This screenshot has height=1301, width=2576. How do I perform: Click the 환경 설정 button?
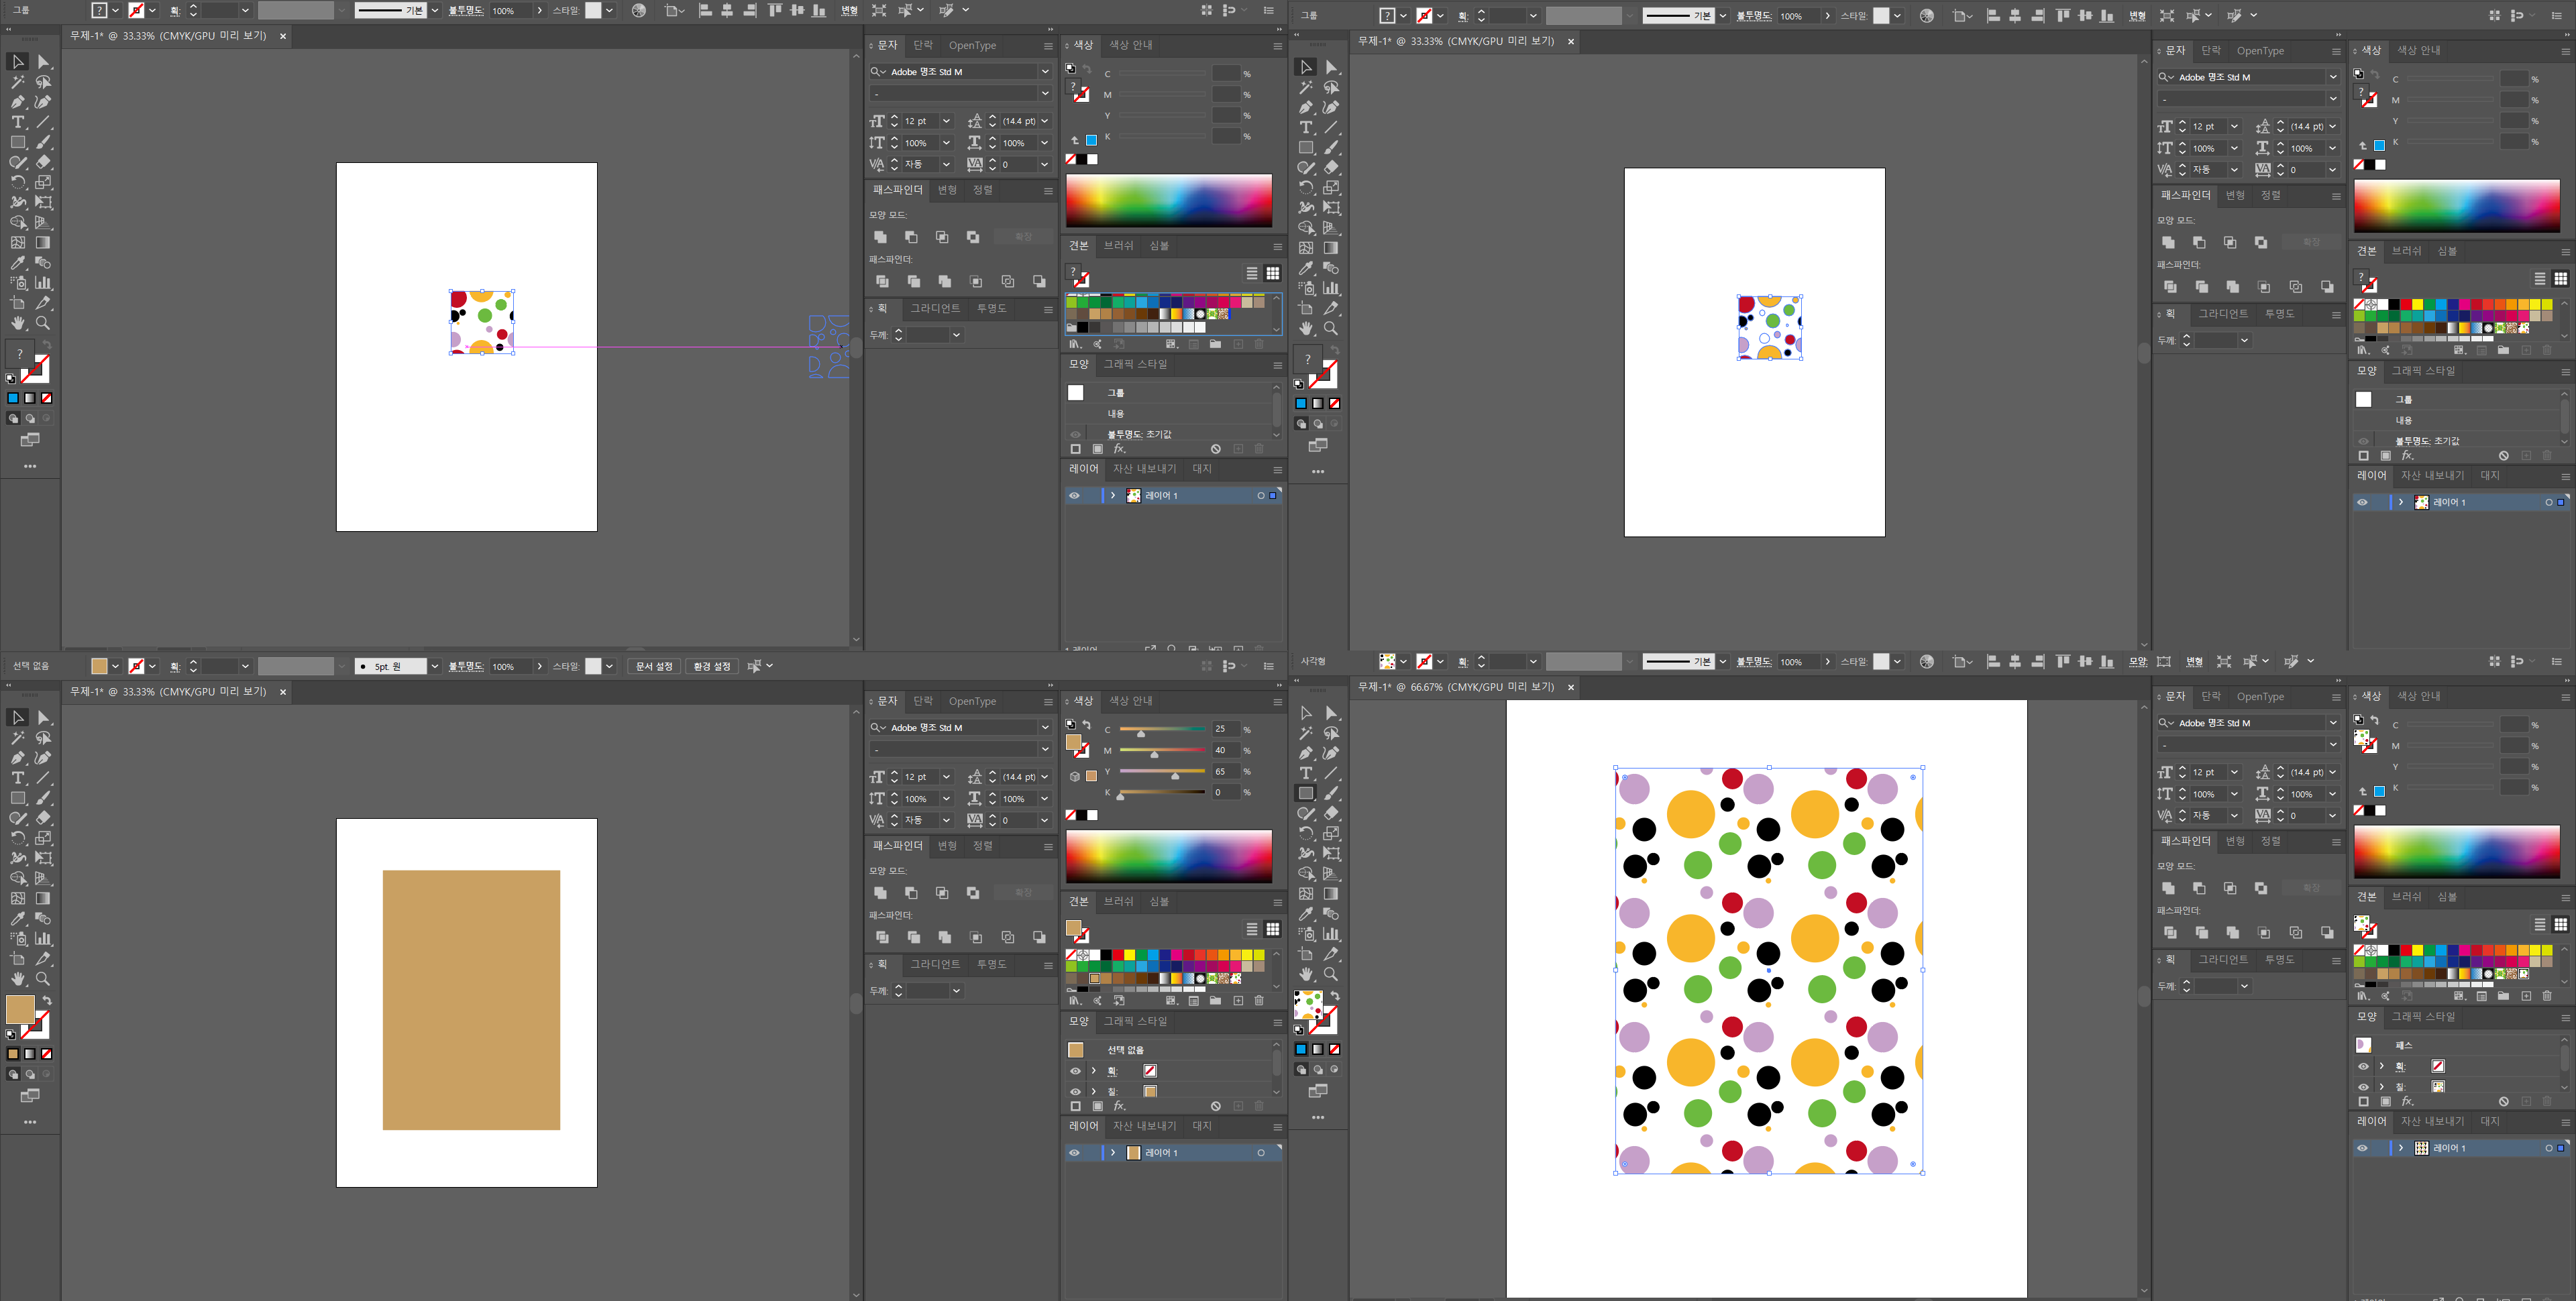coord(712,666)
